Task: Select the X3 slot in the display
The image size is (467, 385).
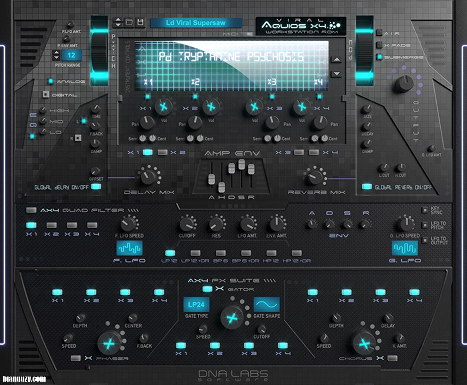Action: 272,82
